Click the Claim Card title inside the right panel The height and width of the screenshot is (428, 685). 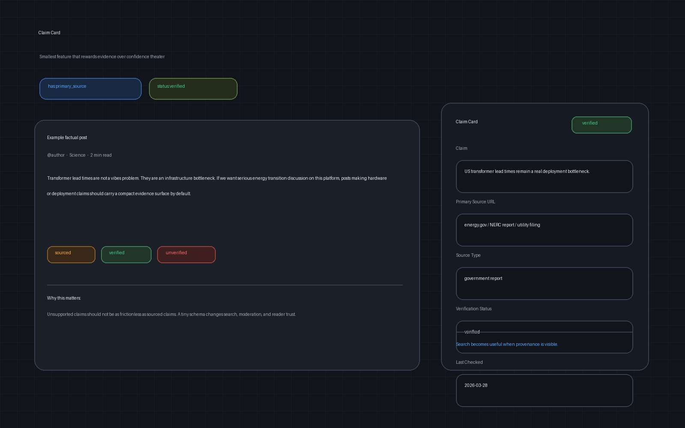coord(467,122)
